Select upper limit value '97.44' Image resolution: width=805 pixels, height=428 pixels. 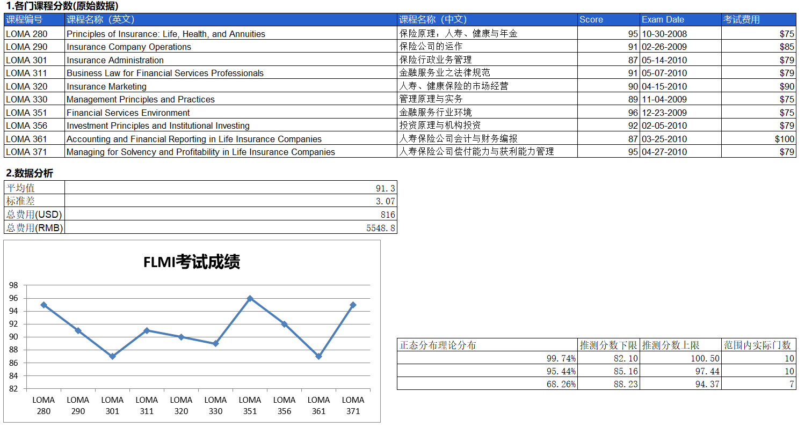pos(680,371)
